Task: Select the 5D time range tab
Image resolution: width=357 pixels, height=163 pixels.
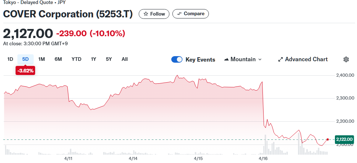Action: [x=25, y=59]
